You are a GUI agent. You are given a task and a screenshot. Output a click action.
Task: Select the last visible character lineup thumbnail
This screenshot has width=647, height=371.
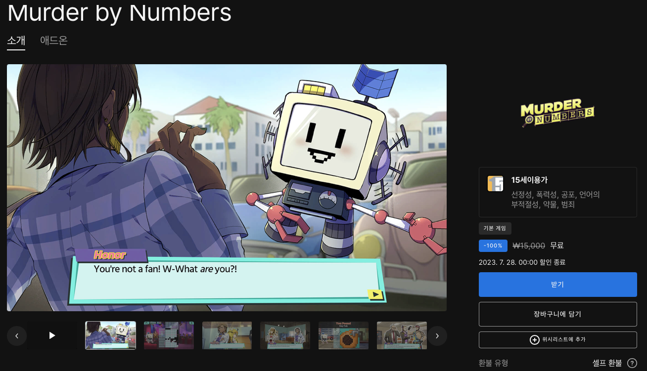tap(402, 335)
